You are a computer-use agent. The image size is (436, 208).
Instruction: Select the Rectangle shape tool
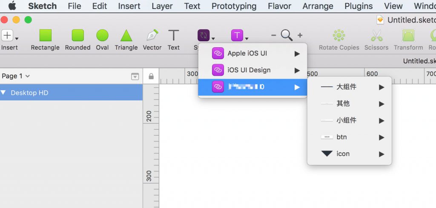pyautogui.click(x=45, y=36)
